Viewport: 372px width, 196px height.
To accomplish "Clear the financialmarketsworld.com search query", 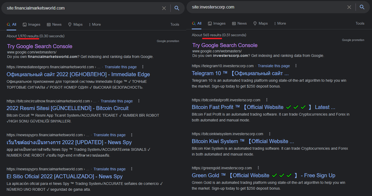I will click(x=164, y=8).
